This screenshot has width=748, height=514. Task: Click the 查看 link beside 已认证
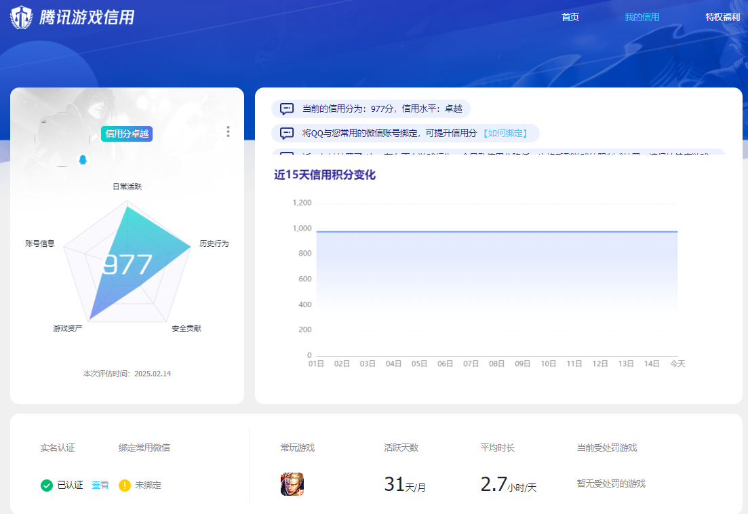pos(100,485)
